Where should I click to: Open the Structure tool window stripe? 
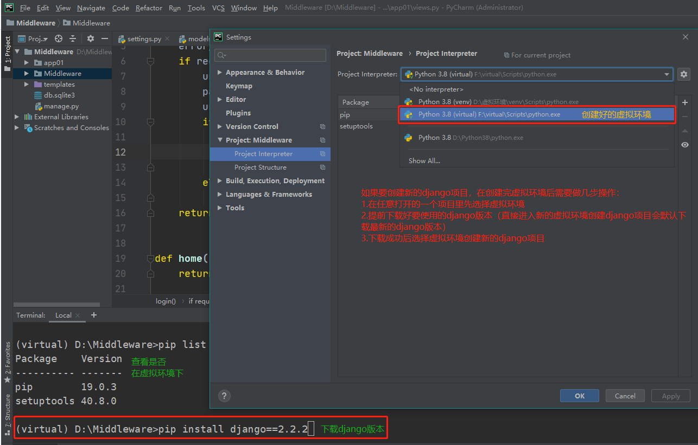[x=8, y=415]
